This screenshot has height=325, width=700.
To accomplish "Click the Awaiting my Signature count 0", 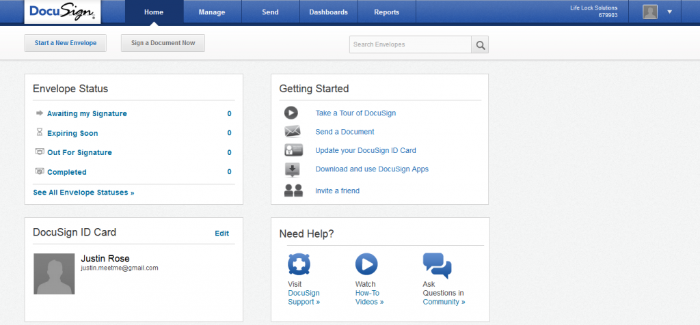I will point(230,114).
